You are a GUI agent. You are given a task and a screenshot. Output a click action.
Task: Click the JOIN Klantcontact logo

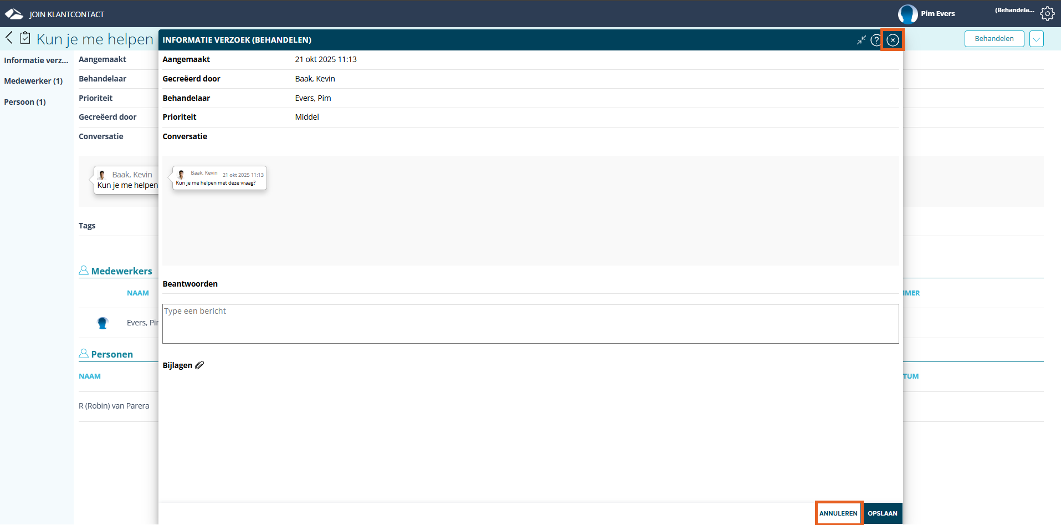(x=14, y=14)
